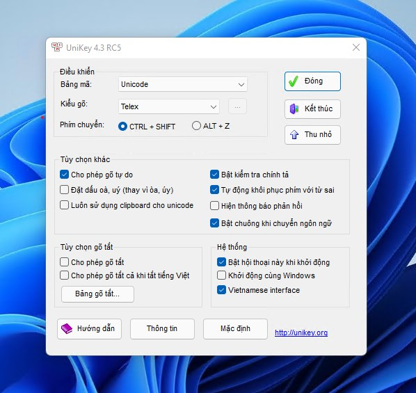416x393 pixels.
Task: Click the UniKey app icon in title bar
Action: [57, 47]
